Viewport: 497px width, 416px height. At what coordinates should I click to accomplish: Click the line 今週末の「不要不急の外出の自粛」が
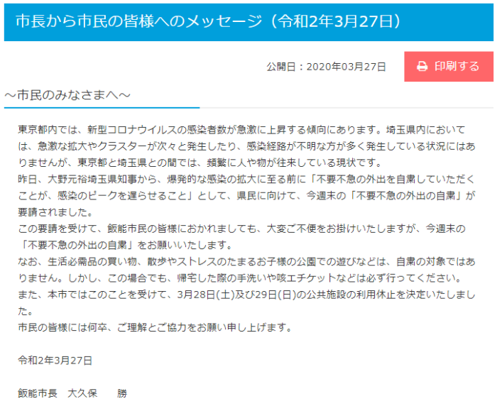[x=390, y=196]
